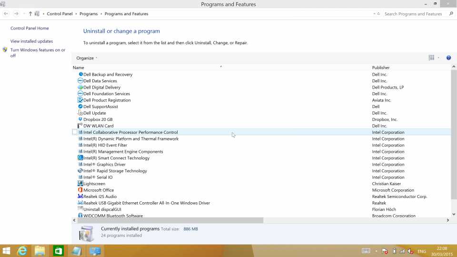Click the Dell Update icon
This screenshot has width=457, height=257.
80,113
